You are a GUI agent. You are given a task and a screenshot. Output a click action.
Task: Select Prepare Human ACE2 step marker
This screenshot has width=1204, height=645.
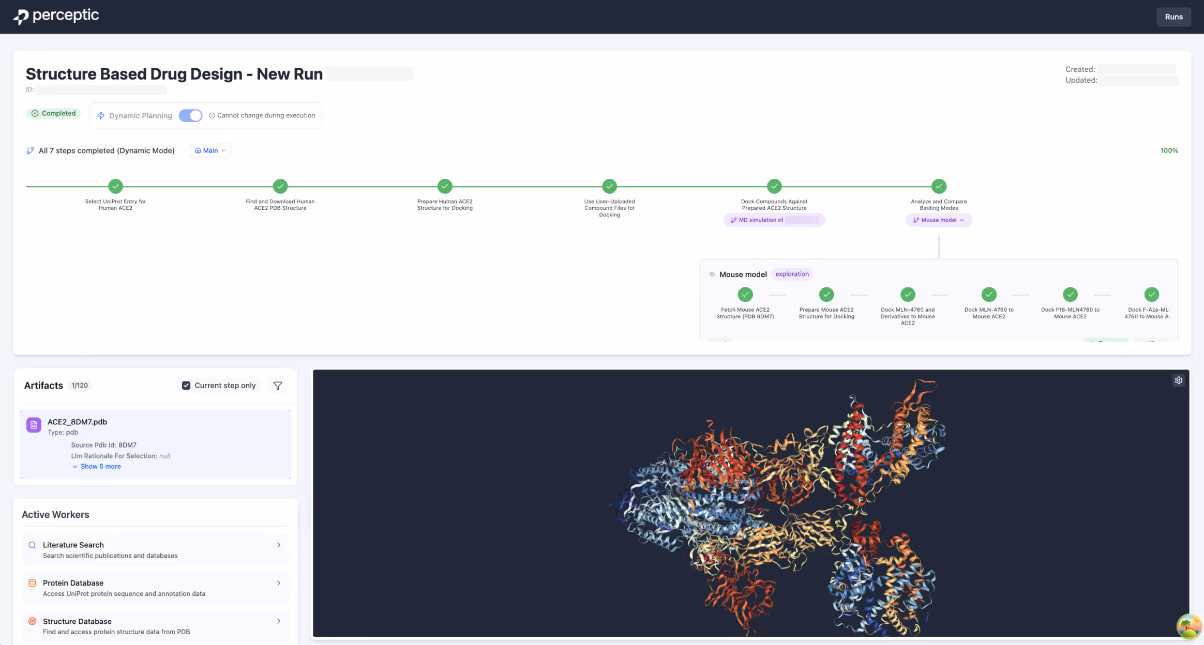pos(445,186)
